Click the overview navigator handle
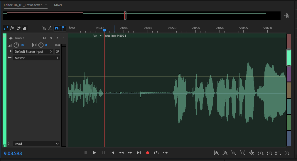 pos(125,15)
